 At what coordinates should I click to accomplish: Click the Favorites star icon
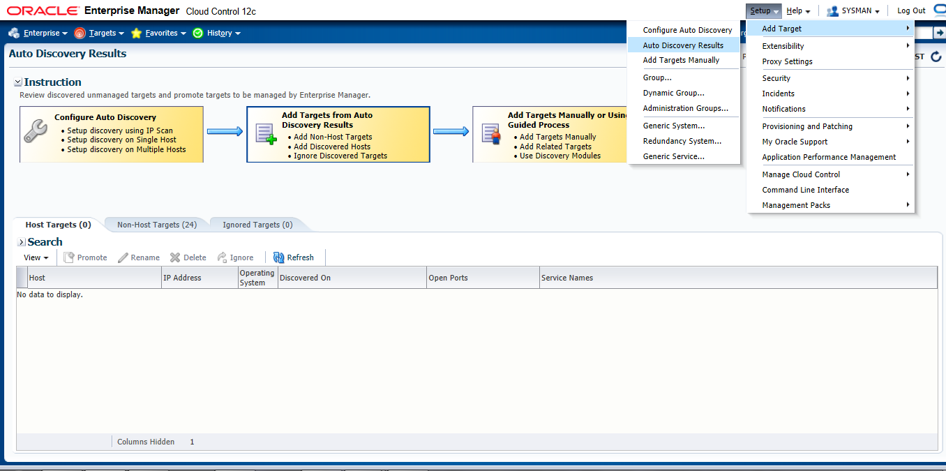tap(136, 33)
